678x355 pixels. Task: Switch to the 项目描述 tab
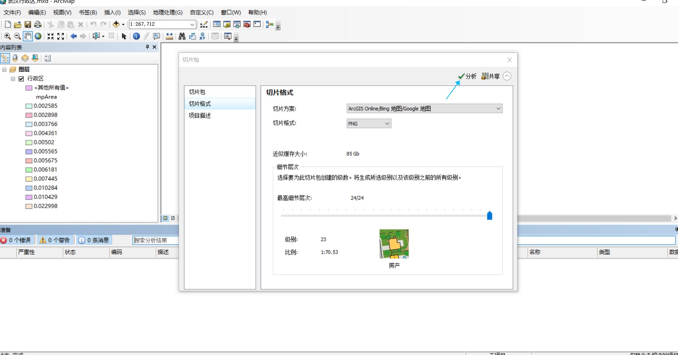pyautogui.click(x=199, y=116)
